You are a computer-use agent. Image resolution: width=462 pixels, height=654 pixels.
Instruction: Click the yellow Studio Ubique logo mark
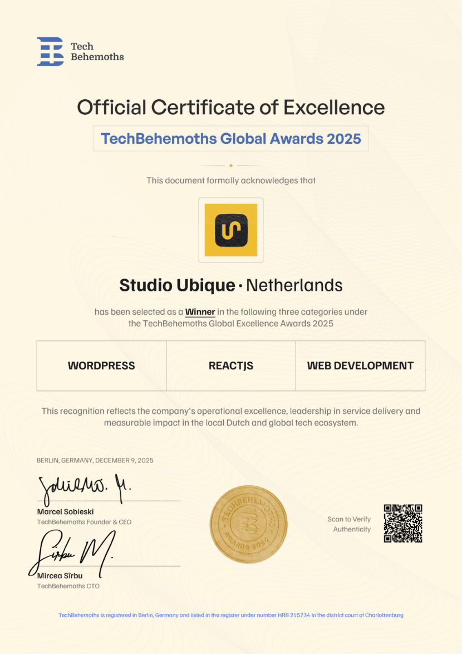231,230
